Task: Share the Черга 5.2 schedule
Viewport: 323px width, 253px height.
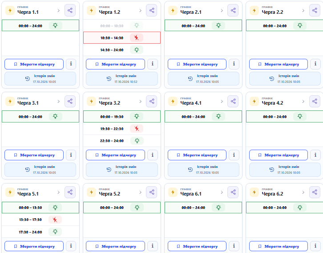Action: click(152, 192)
